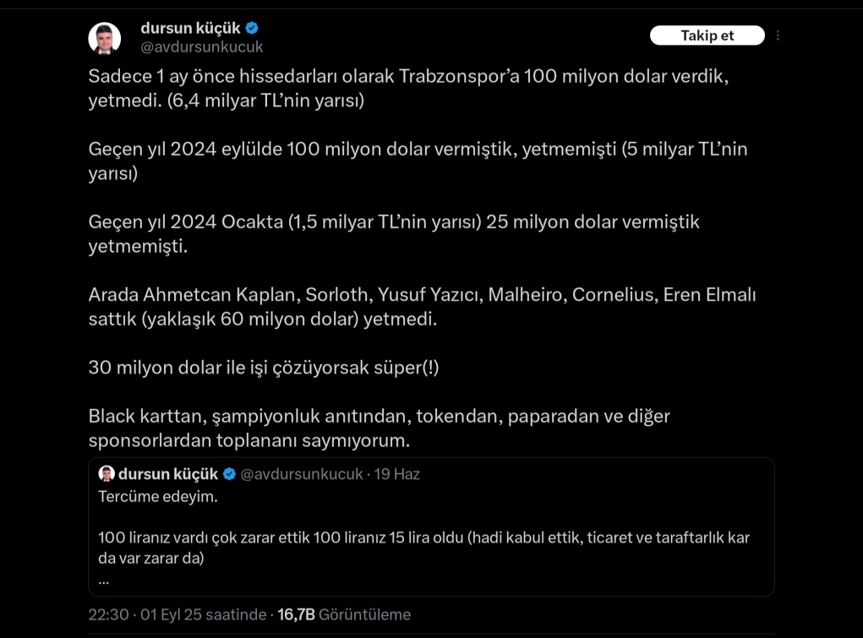The image size is (863, 638).
Task: Click the verified badge in the quoted tweet
Action: coord(229,474)
